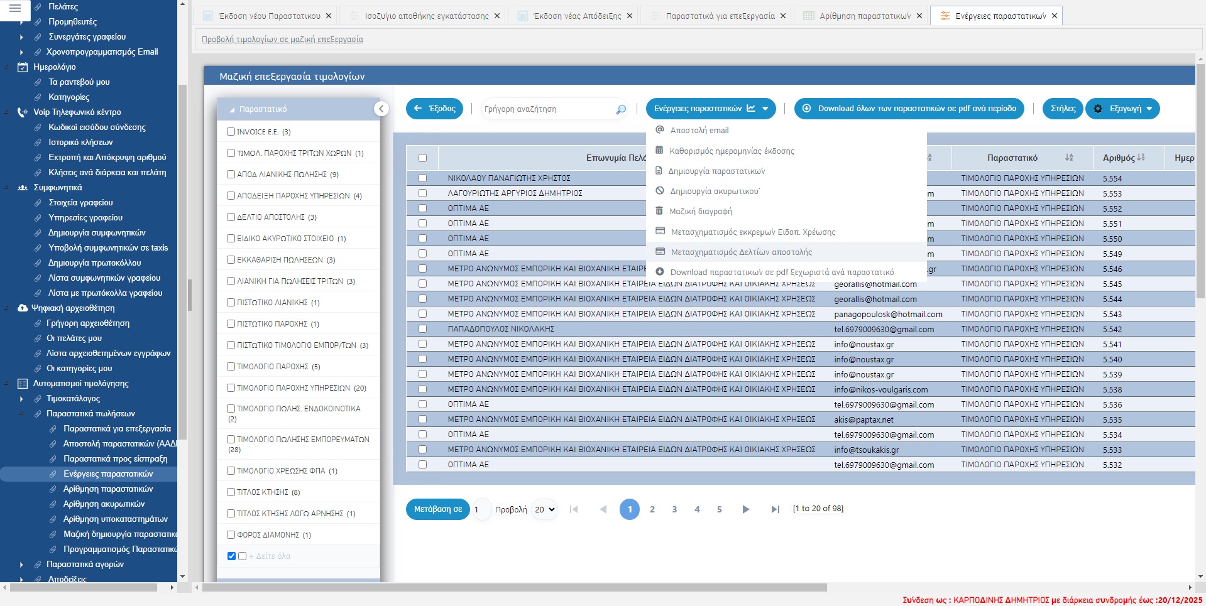The image size is (1206, 606).
Task: Click the people icon beside Συμφωνητικά
Action: (23, 188)
